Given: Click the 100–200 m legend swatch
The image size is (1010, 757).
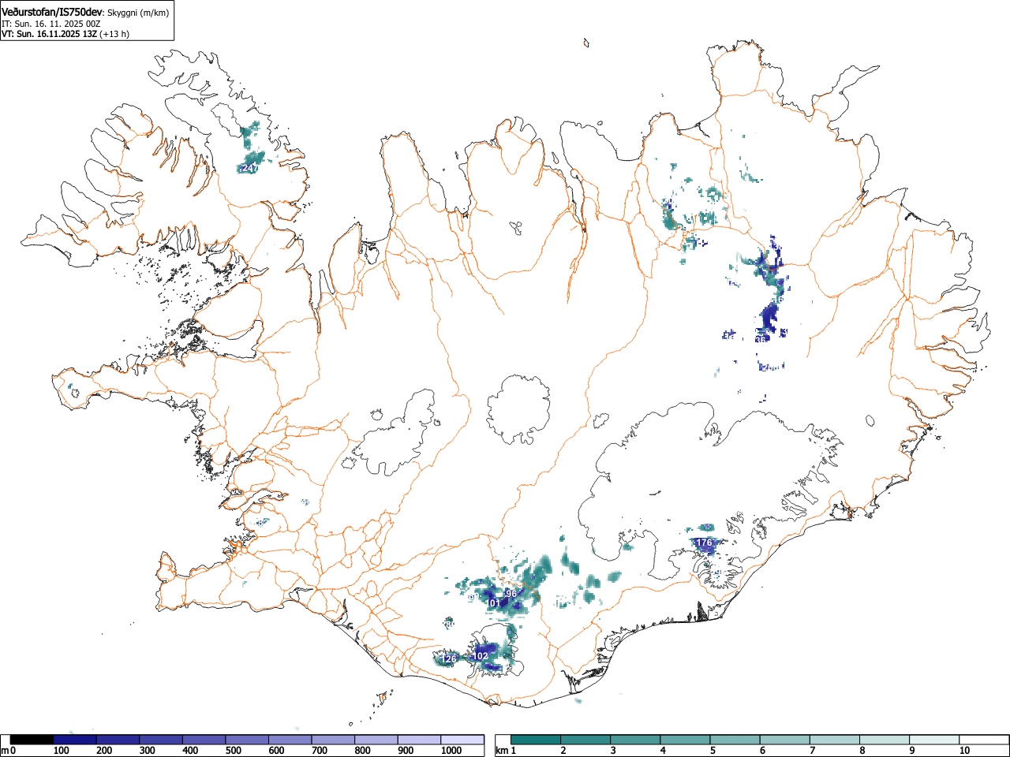Looking at the screenshot, I should (75, 740).
